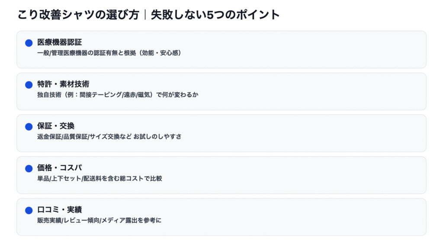This screenshot has width=443, height=247.
Task: Click the blue dot beside 医療機器認証
Action: (x=29, y=43)
